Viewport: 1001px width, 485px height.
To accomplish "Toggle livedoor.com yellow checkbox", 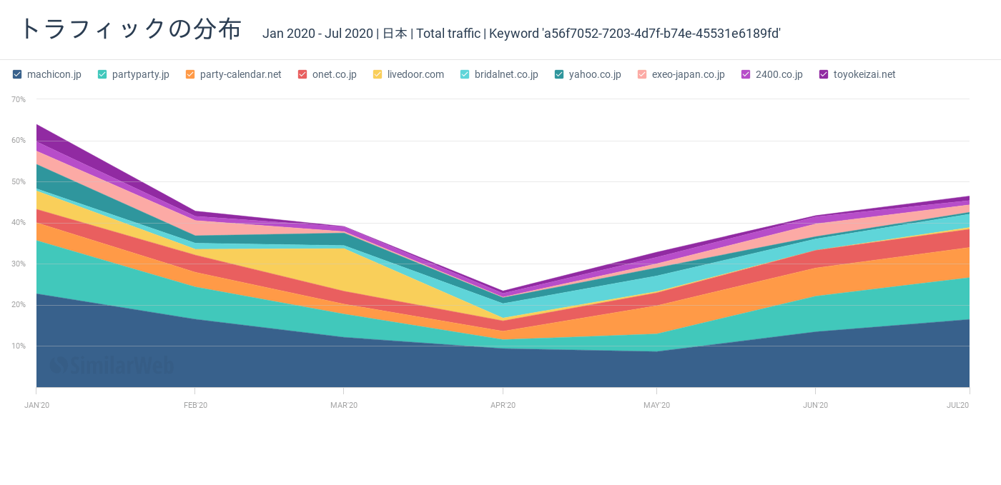I will pos(378,74).
